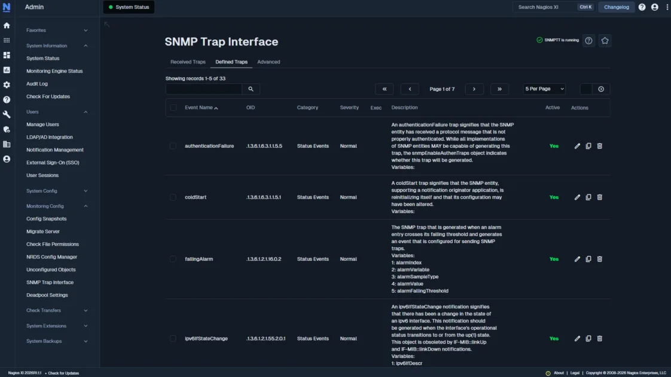This screenshot has height=377, width=671.
Task: Open the Changelog page
Action: 616,7
